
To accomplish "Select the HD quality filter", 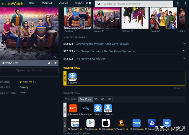I will [102, 99].
